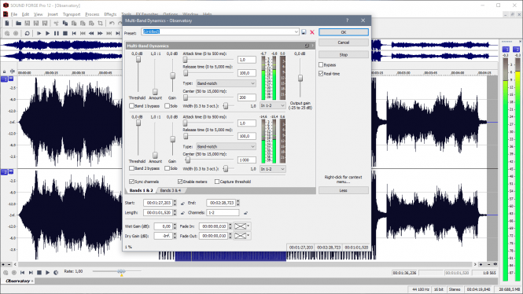The height and width of the screenshot is (294, 523).
Task: Select the Bands 1 & 2 tab
Action: [141, 190]
